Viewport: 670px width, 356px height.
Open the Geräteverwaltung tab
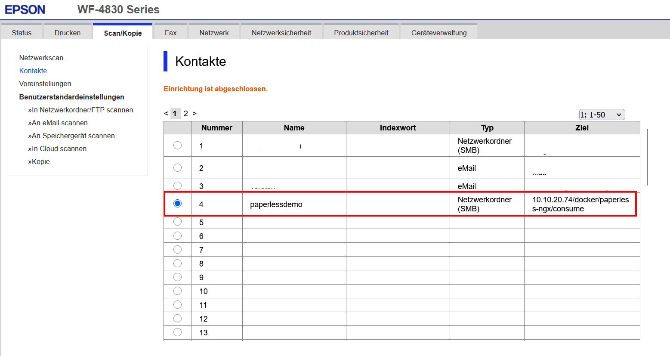[x=439, y=32]
